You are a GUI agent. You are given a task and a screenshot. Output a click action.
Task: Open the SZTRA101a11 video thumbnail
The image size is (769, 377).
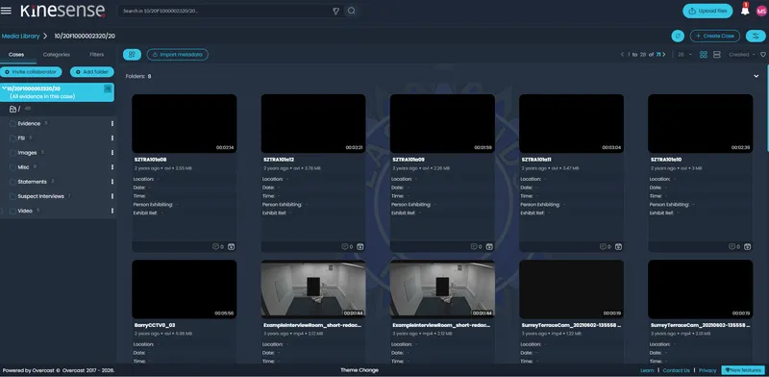pyautogui.click(x=571, y=123)
